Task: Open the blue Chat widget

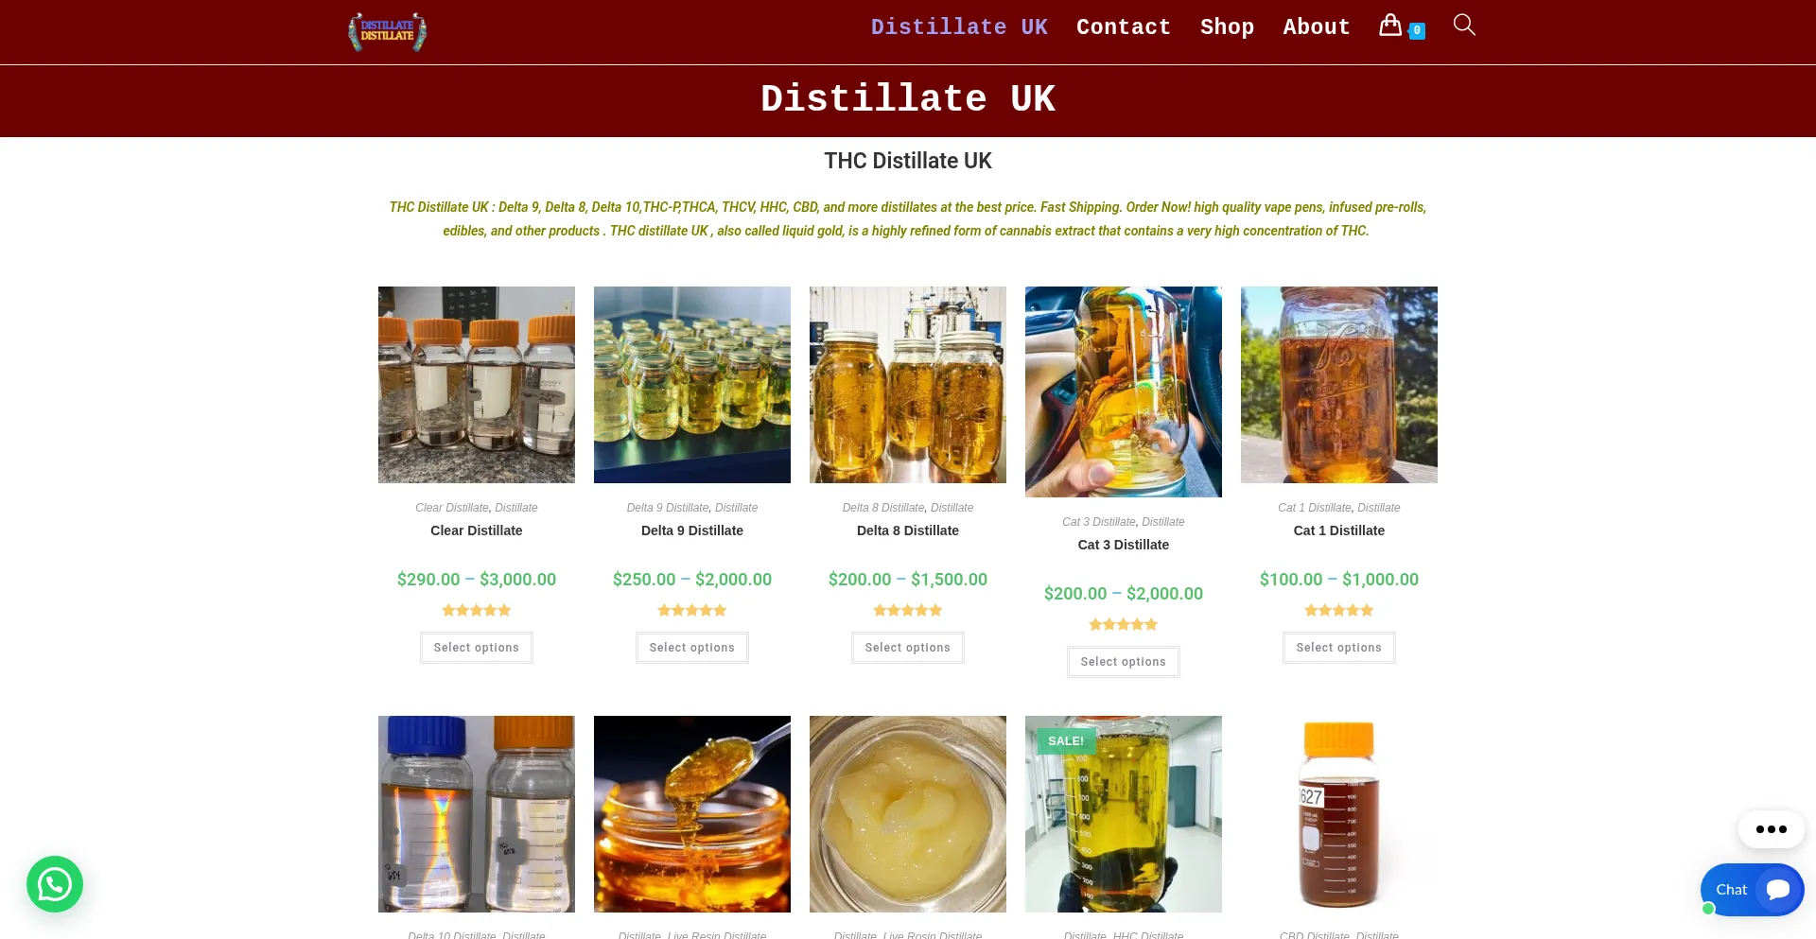Action: (1752, 890)
